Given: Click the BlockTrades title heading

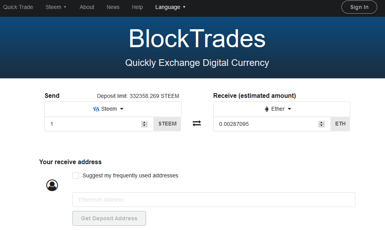Looking at the screenshot, I should click(x=197, y=39).
